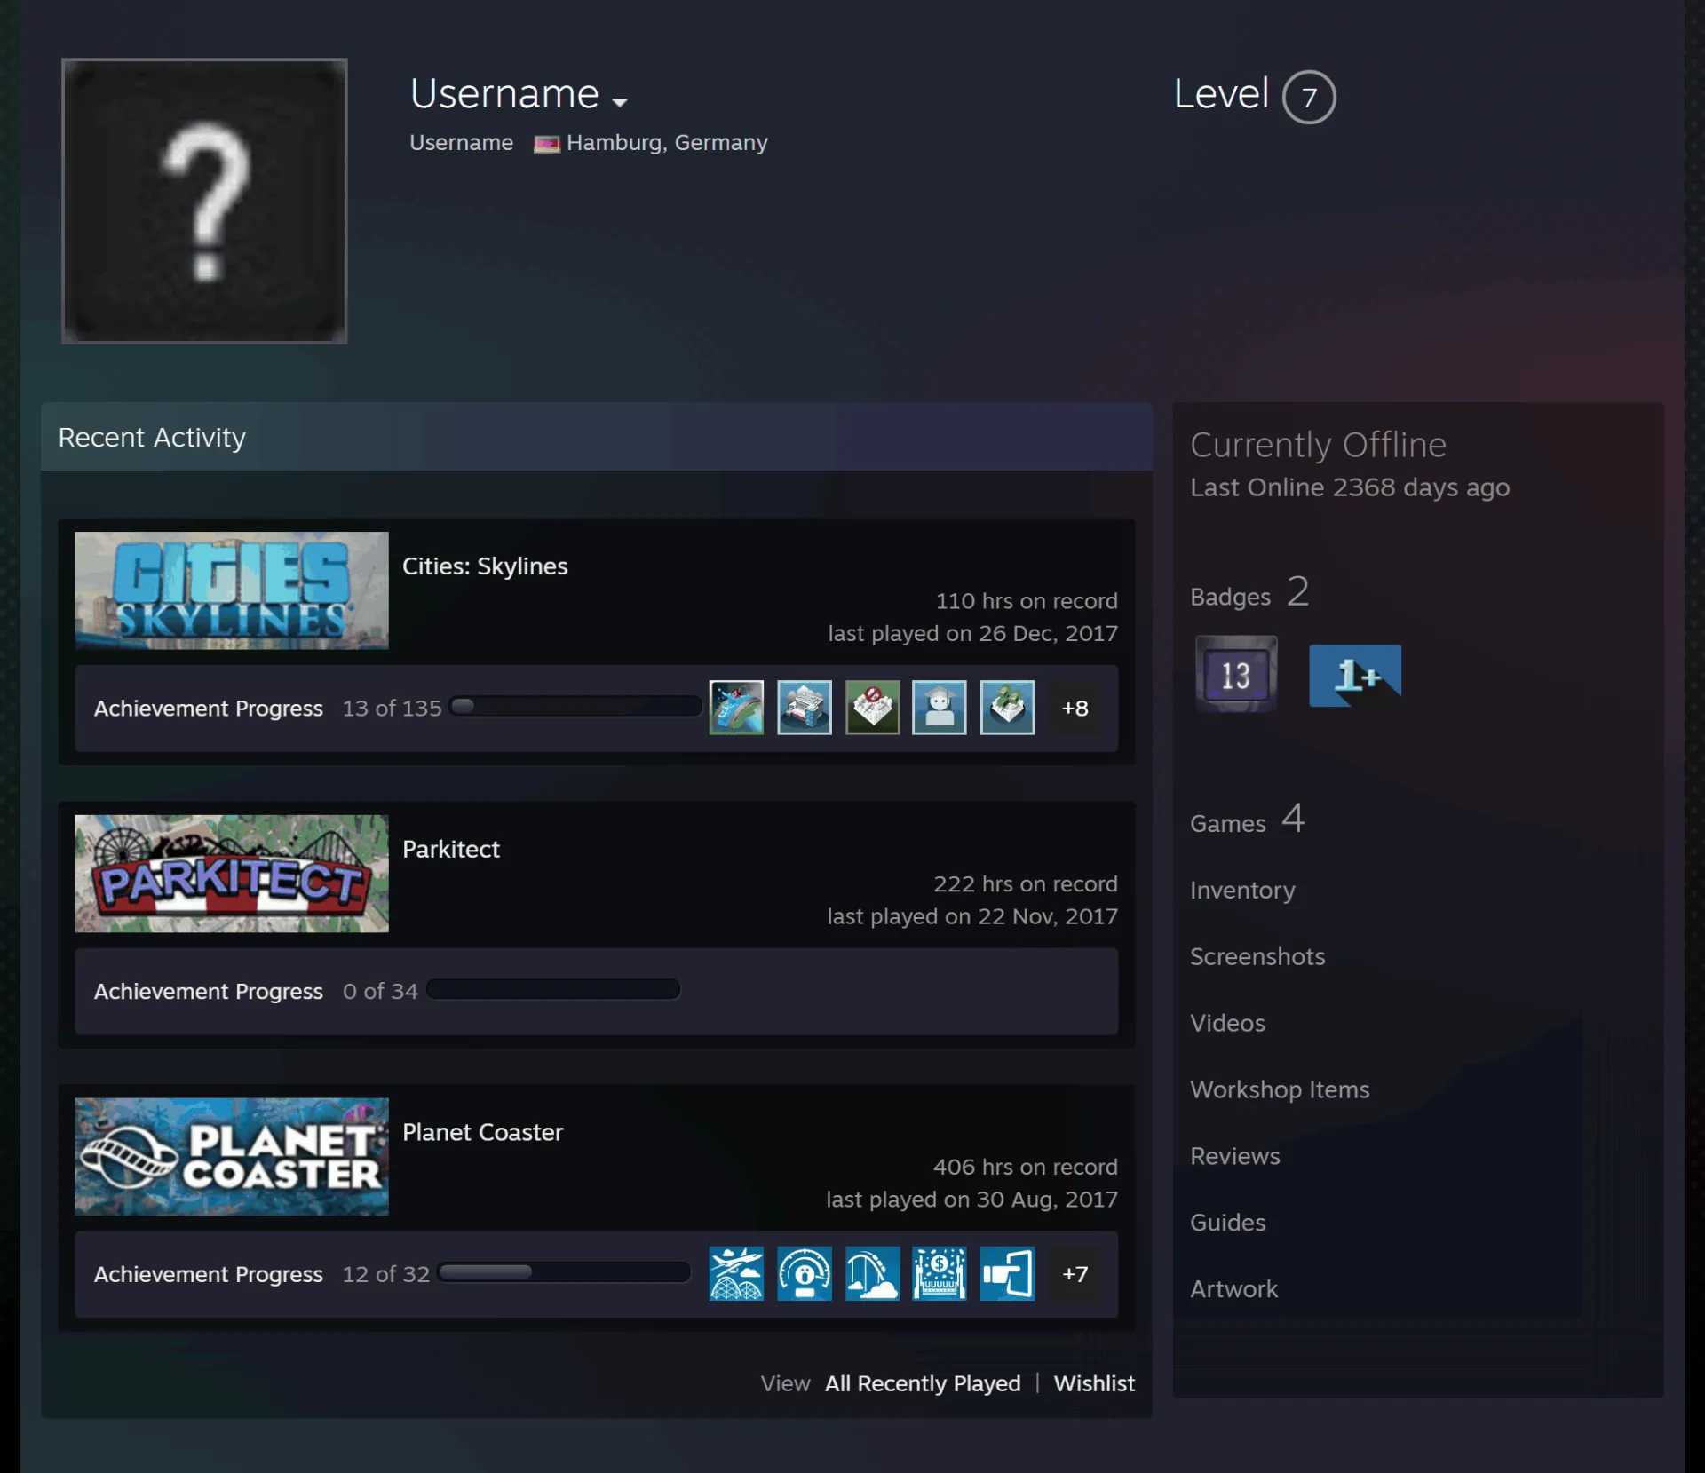This screenshot has width=1705, height=1473.
Task: Select fifth Cities: Skylines achievement icon
Action: 1007,708
